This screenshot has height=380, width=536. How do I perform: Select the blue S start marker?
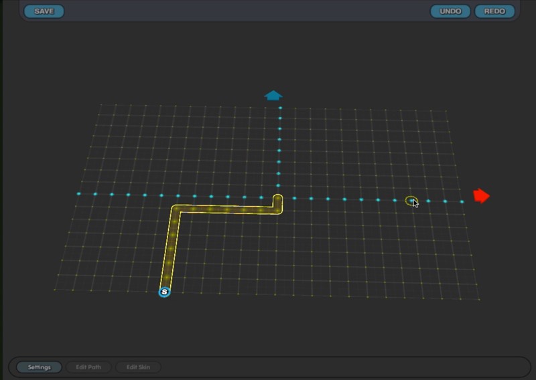[x=164, y=292]
